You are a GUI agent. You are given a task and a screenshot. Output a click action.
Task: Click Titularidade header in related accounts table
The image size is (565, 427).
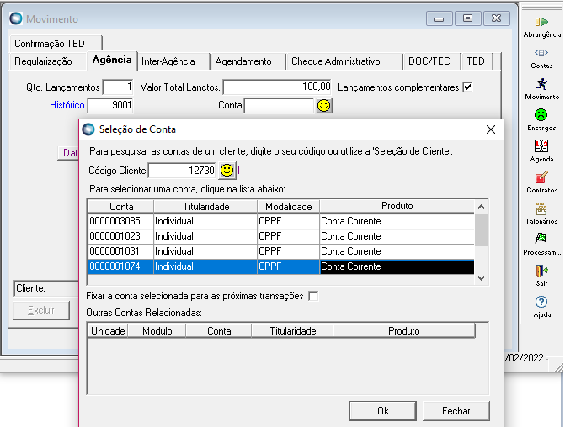[x=292, y=331]
